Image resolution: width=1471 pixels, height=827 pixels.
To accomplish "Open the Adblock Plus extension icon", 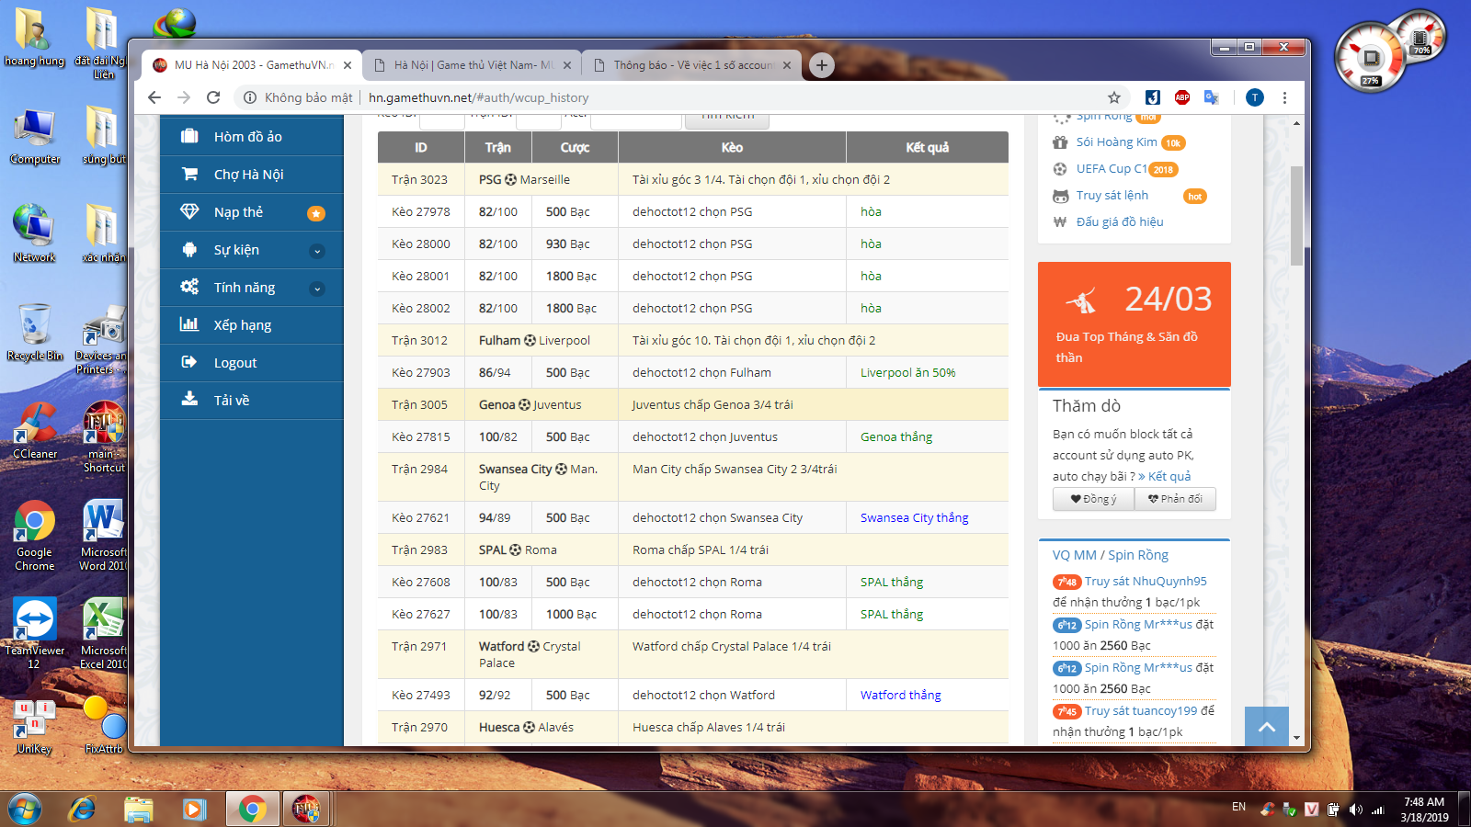I will point(1182,97).
